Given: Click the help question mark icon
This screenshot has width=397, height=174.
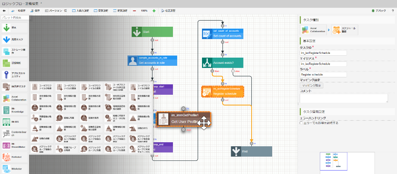Looking at the screenshot, I should [x=393, y=11].
